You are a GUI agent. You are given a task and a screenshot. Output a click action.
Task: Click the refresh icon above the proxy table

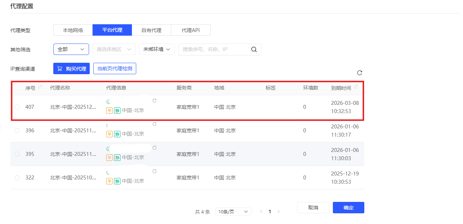click(x=360, y=72)
